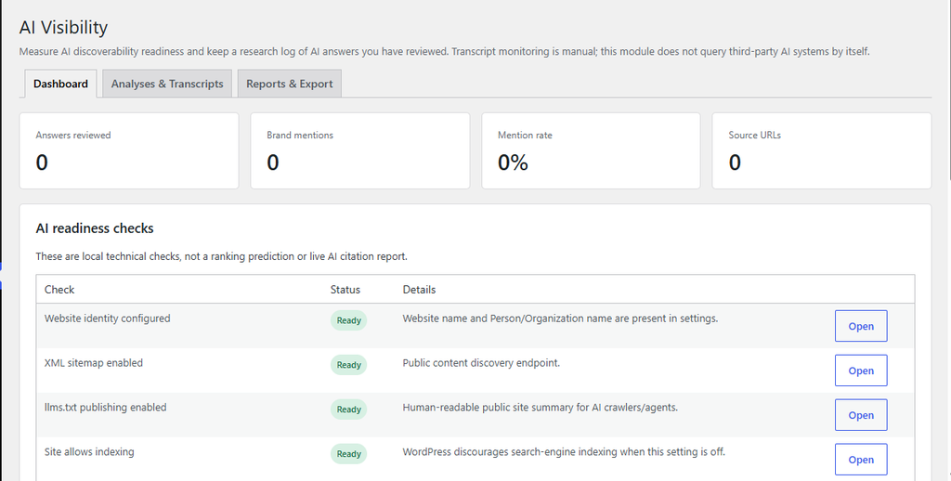The height and width of the screenshot is (481, 951).
Task: Open the Site allows indexing check
Action: point(861,459)
